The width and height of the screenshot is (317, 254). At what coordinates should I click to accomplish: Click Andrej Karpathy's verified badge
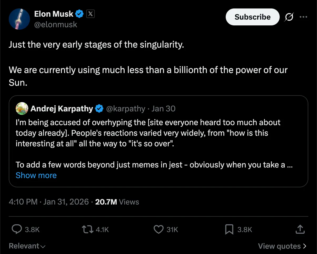tap(99, 108)
